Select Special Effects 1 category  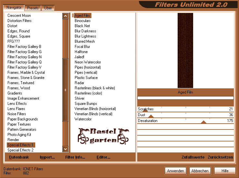click(20, 145)
